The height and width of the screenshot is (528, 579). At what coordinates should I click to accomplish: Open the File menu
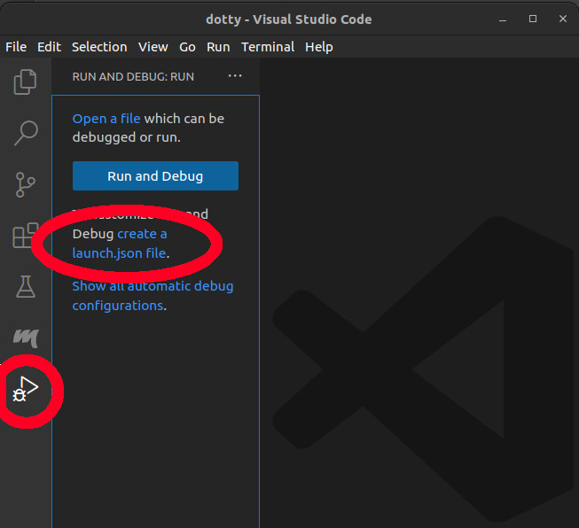pyautogui.click(x=16, y=47)
